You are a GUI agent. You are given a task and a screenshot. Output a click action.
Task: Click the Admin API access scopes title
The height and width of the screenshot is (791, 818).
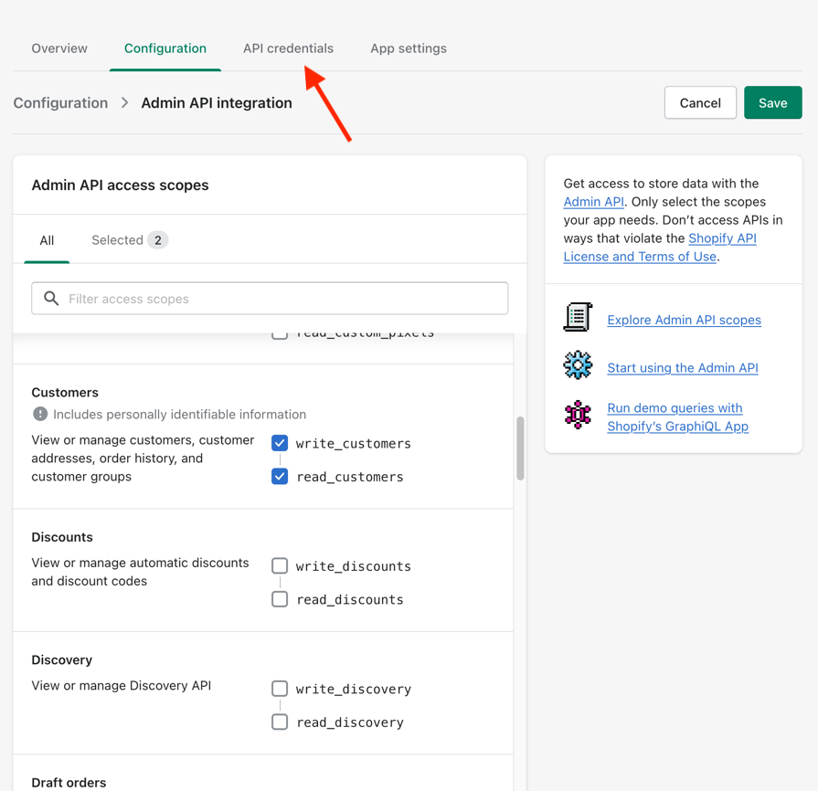tap(120, 185)
